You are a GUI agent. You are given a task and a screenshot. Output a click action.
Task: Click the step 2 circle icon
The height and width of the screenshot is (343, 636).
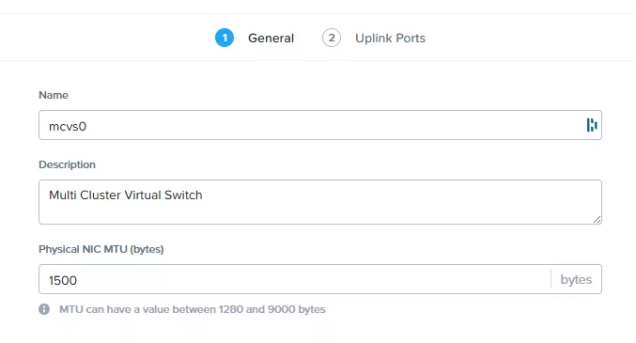pyautogui.click(x=332, y=38)
